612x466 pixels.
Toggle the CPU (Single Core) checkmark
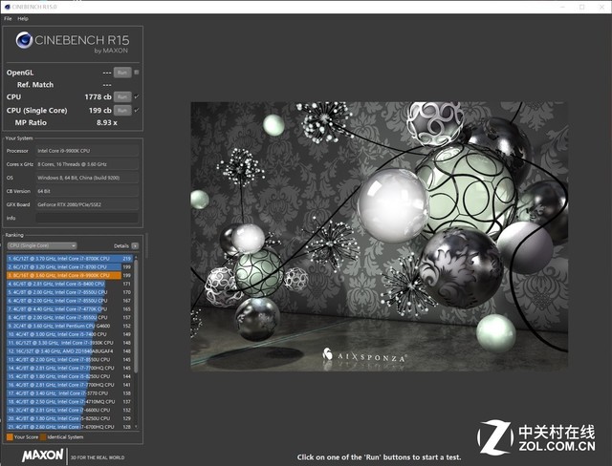click(137, 109)
